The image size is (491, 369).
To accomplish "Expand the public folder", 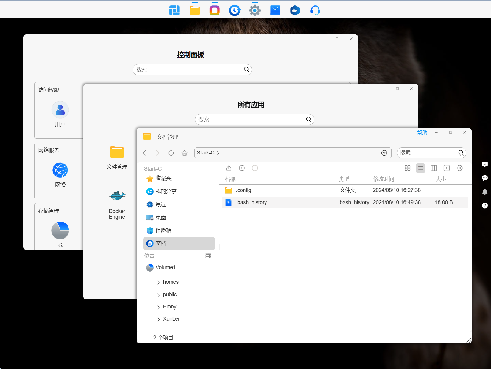I will click(x=158, y=295).
